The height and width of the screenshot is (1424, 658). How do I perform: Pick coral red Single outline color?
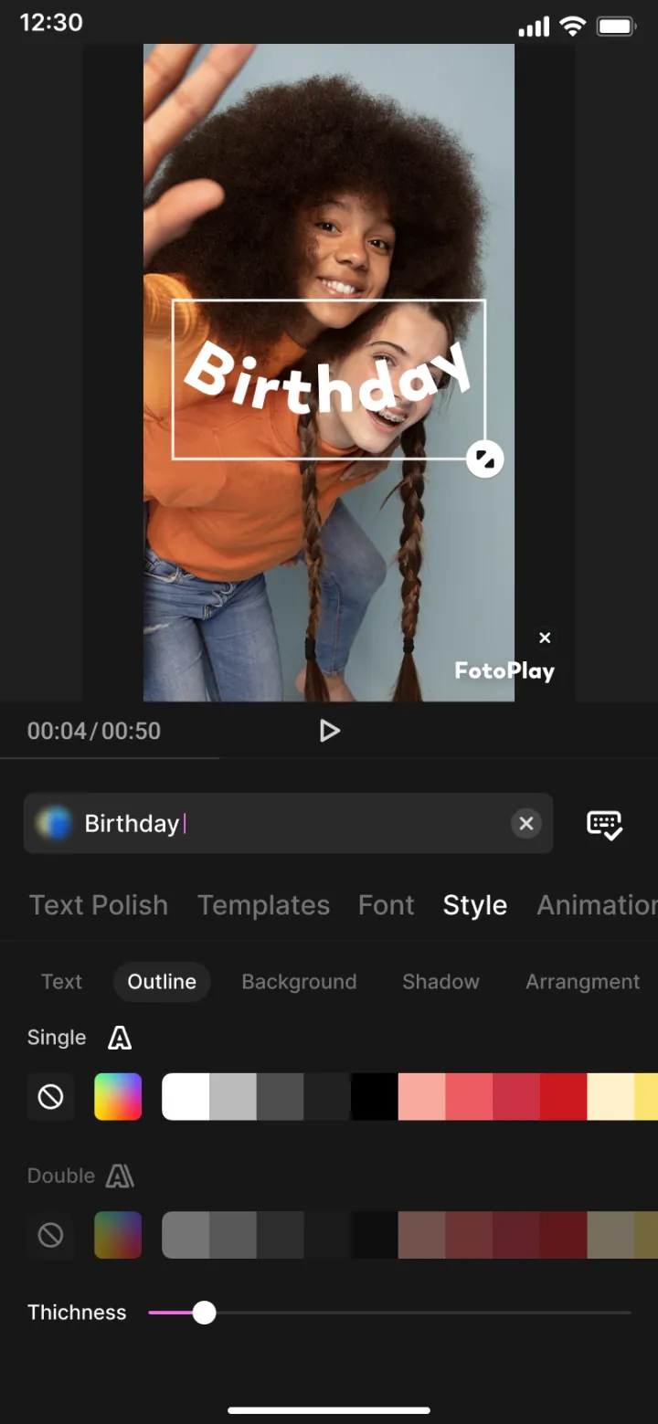[x=470, y=1096]
